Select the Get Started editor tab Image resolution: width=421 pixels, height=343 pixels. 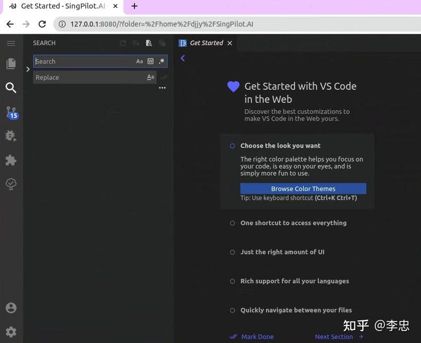pos(206,43)
